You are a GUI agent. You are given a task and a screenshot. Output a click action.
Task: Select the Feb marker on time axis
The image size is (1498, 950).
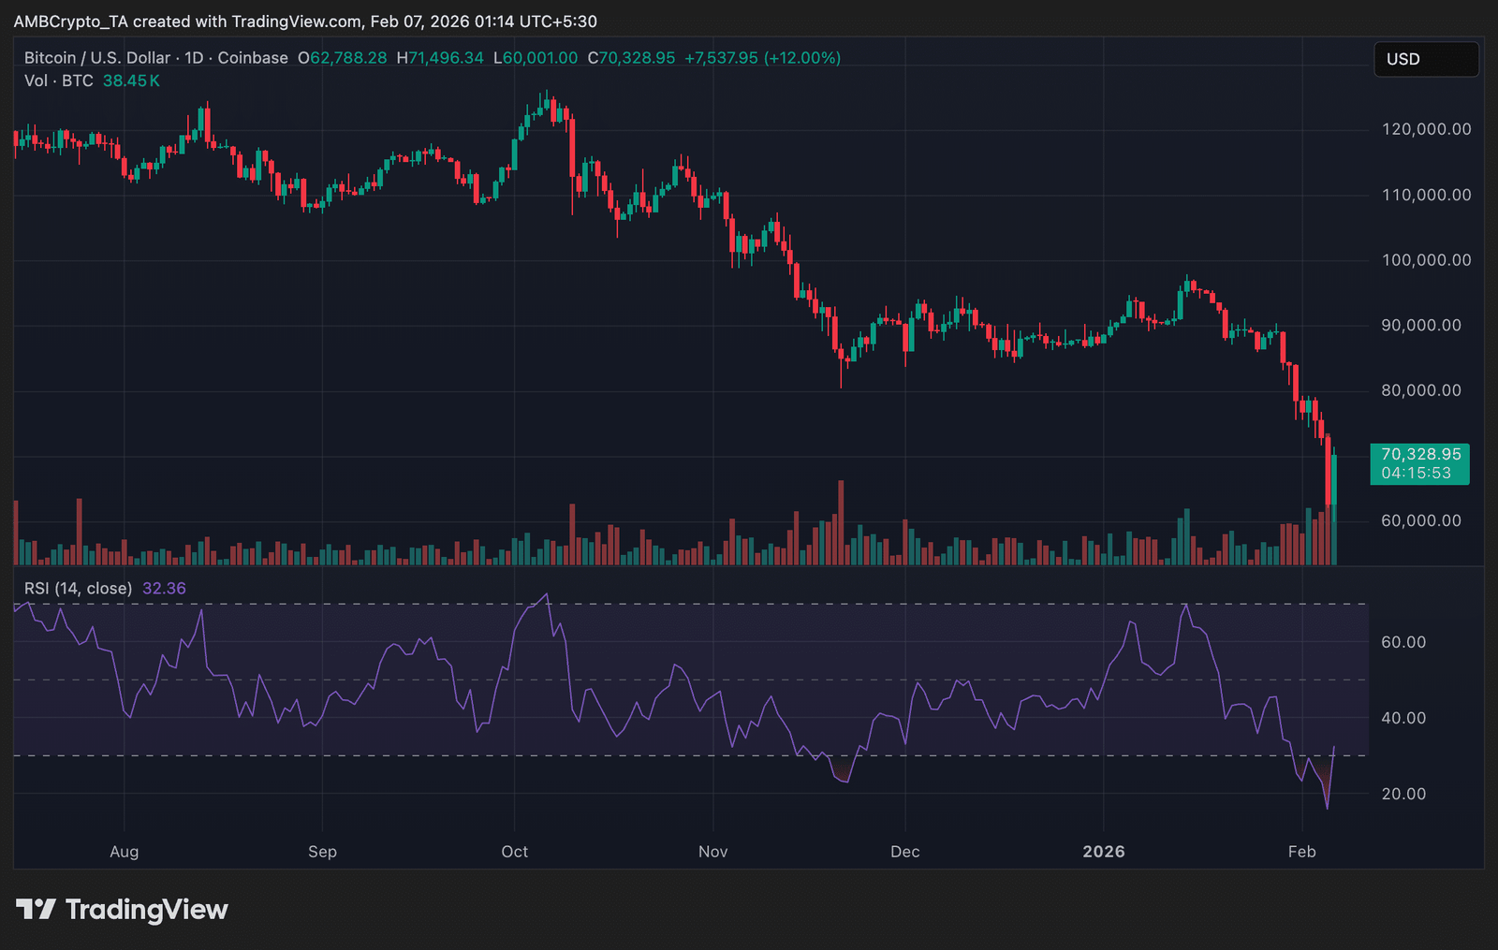1301,852
